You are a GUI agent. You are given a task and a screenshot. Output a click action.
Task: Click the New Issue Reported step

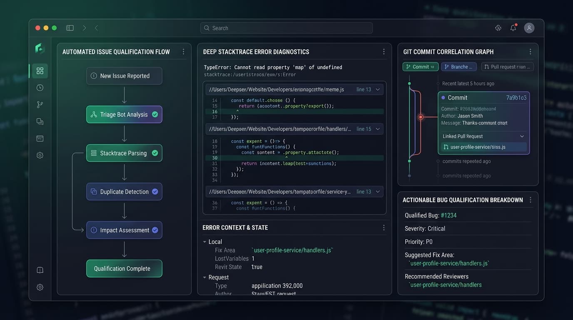click(x=124, y=76)
